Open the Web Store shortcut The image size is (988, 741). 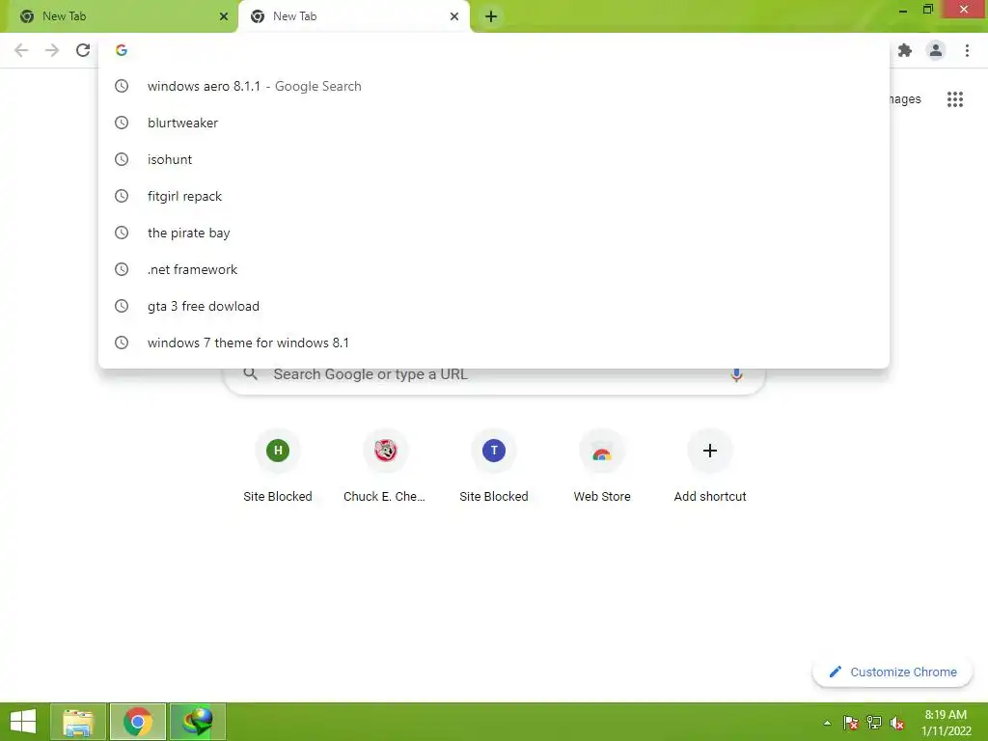[602, 466]
